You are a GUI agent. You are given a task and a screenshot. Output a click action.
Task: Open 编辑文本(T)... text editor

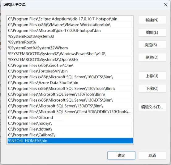tap(152, 107)
